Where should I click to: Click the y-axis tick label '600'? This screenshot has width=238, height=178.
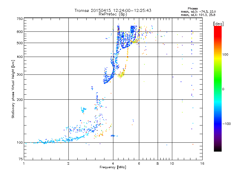pyautogui.click(x=20, y=32)
